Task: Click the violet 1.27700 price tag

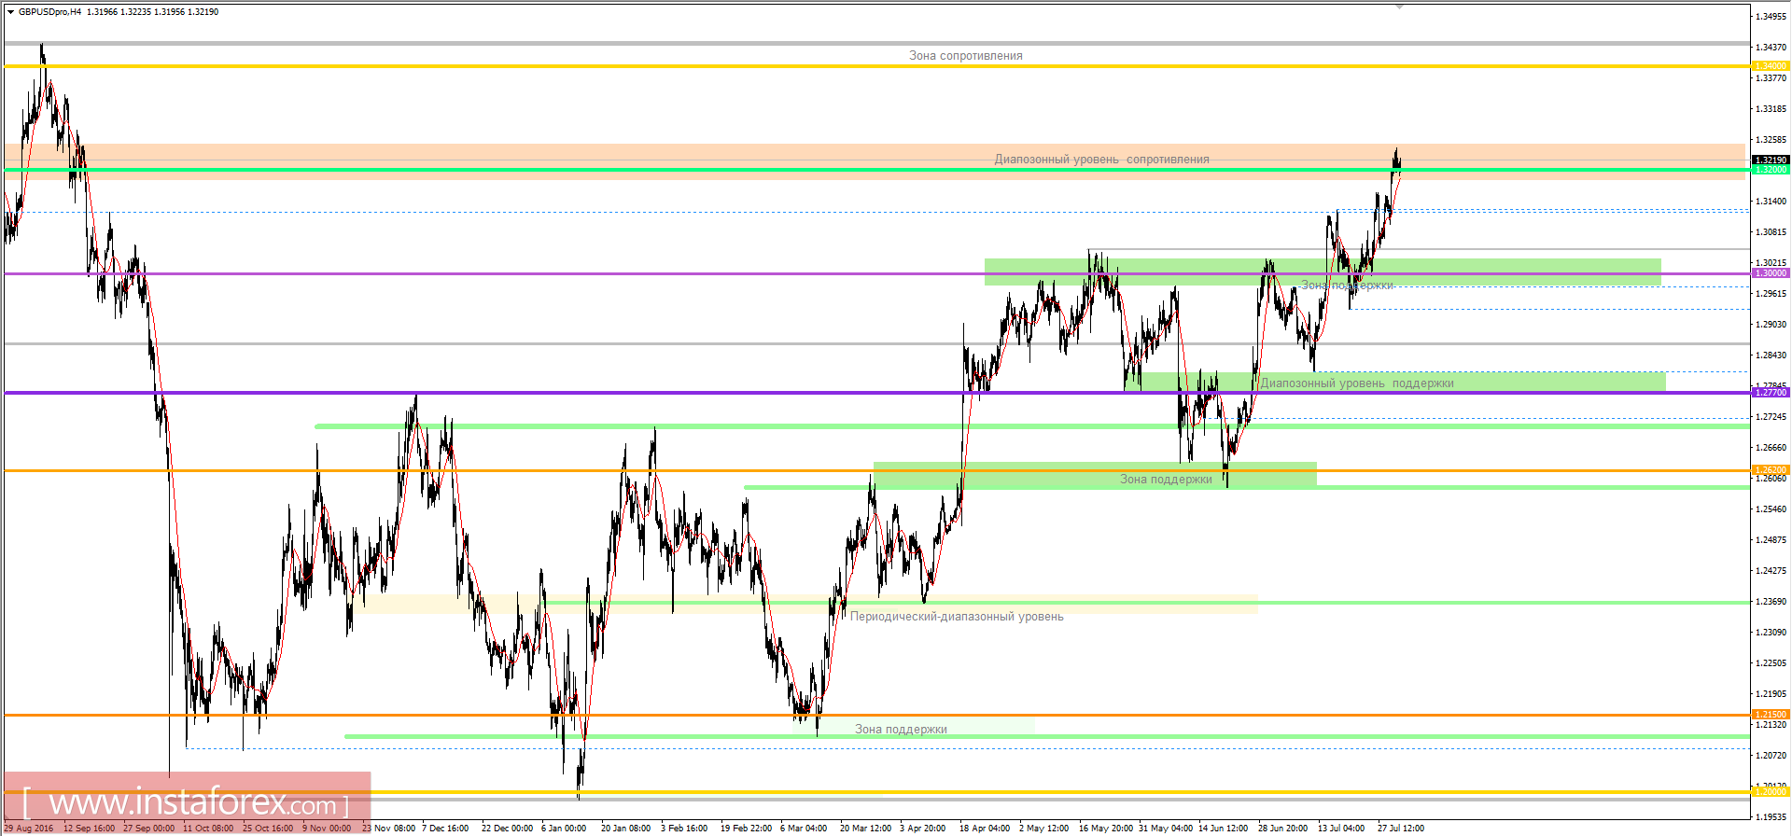Action: click(x=1771, y=393)
